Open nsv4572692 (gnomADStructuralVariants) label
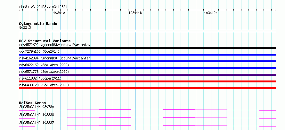The image size is (285, 130). point(55,45)
